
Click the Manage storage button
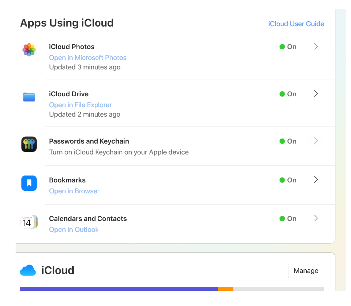[306, 271]
